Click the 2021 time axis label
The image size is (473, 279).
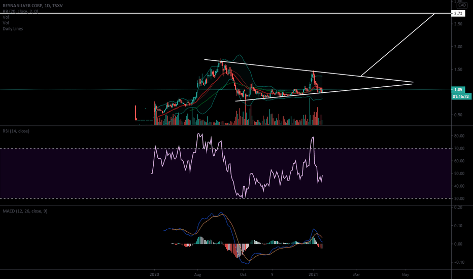(314, 274)
